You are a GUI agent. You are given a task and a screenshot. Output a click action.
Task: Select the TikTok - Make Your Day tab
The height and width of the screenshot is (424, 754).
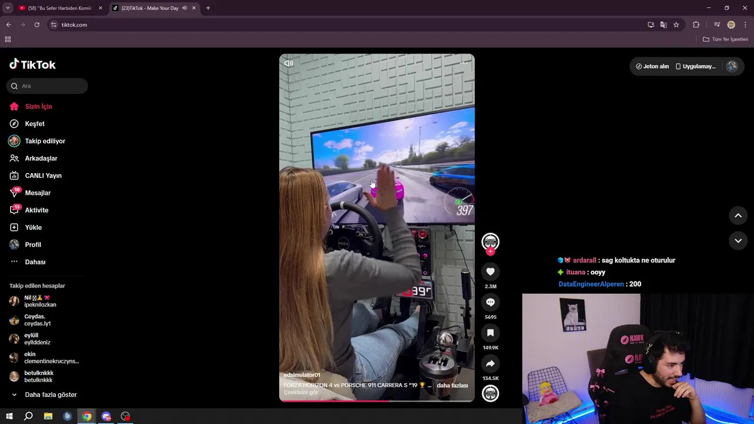click(x=150, y=8)
